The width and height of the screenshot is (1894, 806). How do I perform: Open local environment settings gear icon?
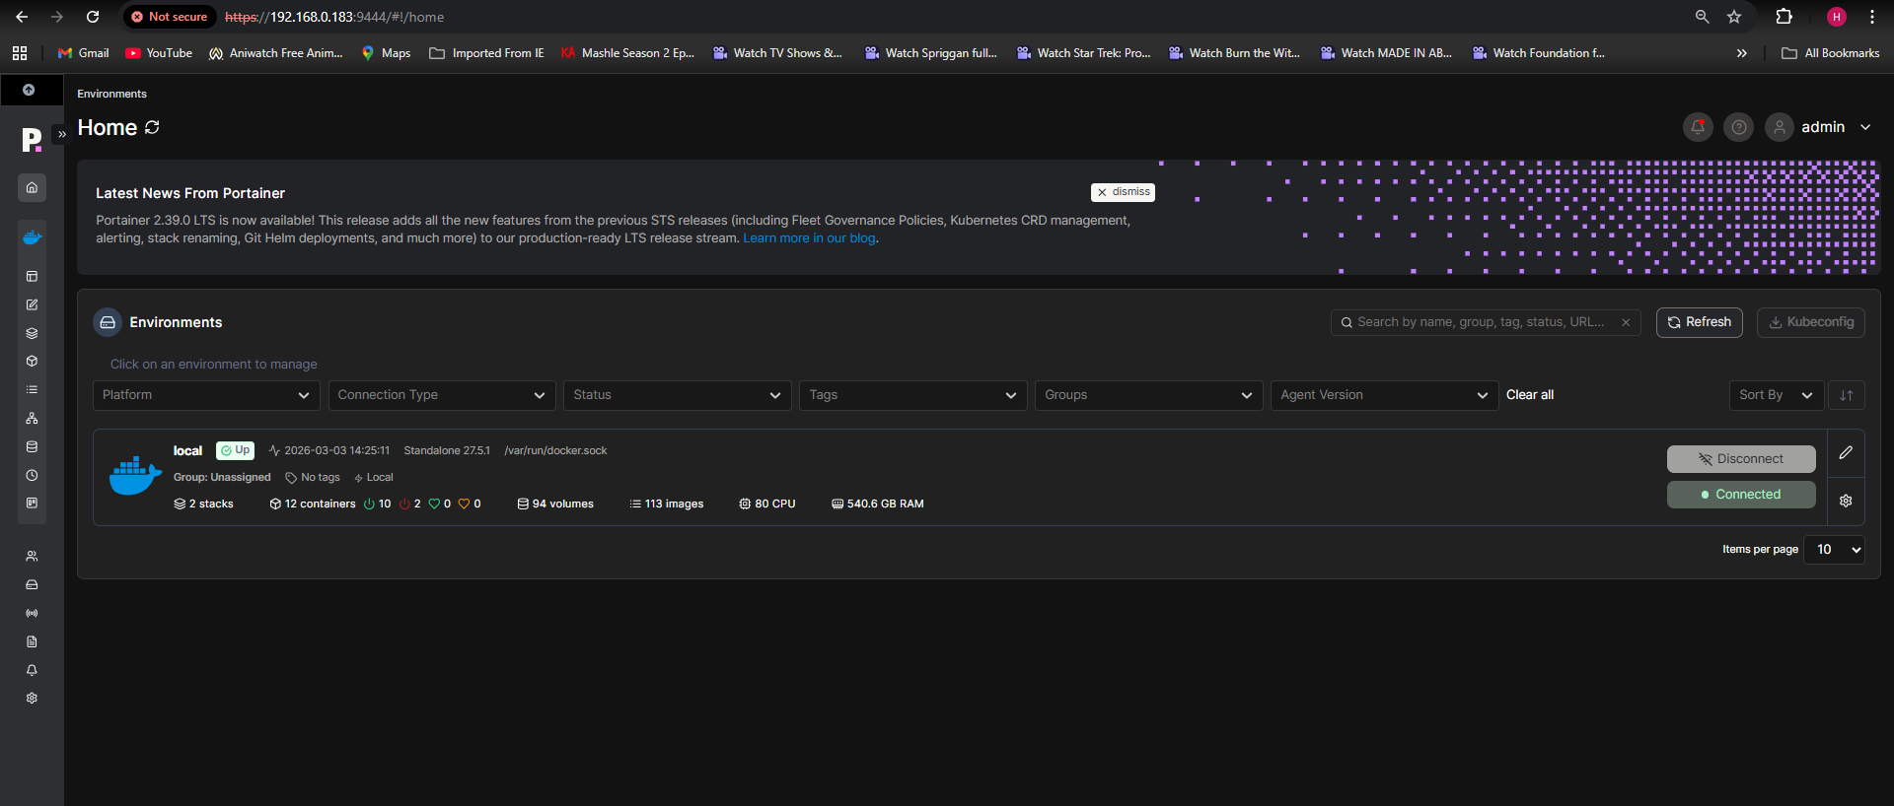click(x=1846, y=501)
